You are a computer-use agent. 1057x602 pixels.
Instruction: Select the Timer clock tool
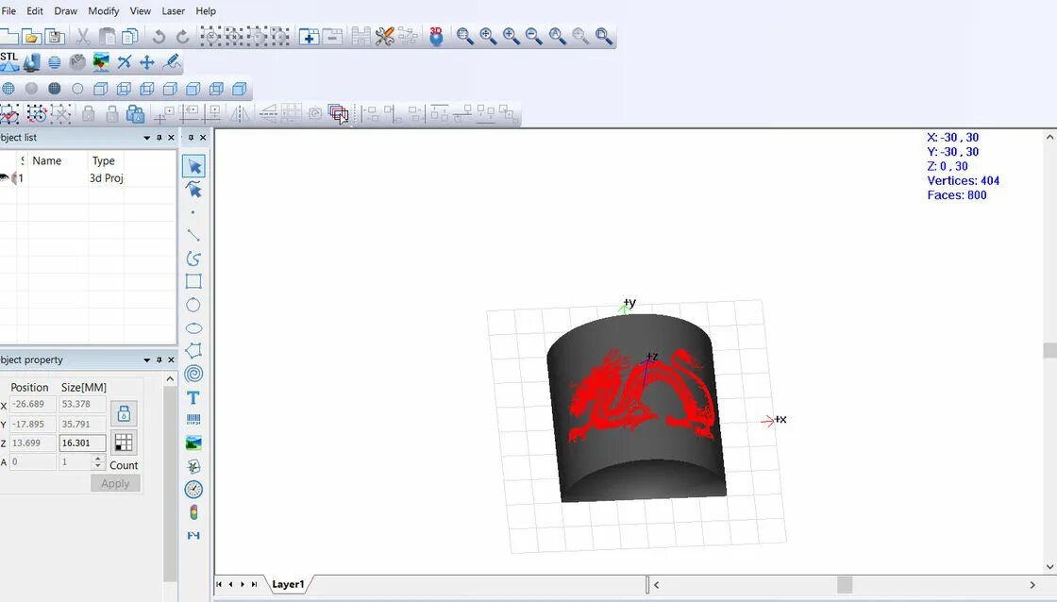pos(193,490)
